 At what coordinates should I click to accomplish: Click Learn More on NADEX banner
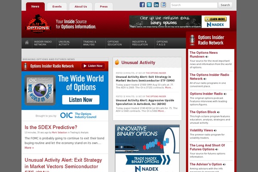pos(215,19)
